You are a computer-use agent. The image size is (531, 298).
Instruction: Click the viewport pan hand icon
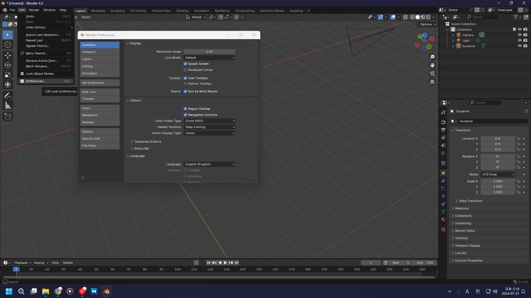click(x=432, y=65)
